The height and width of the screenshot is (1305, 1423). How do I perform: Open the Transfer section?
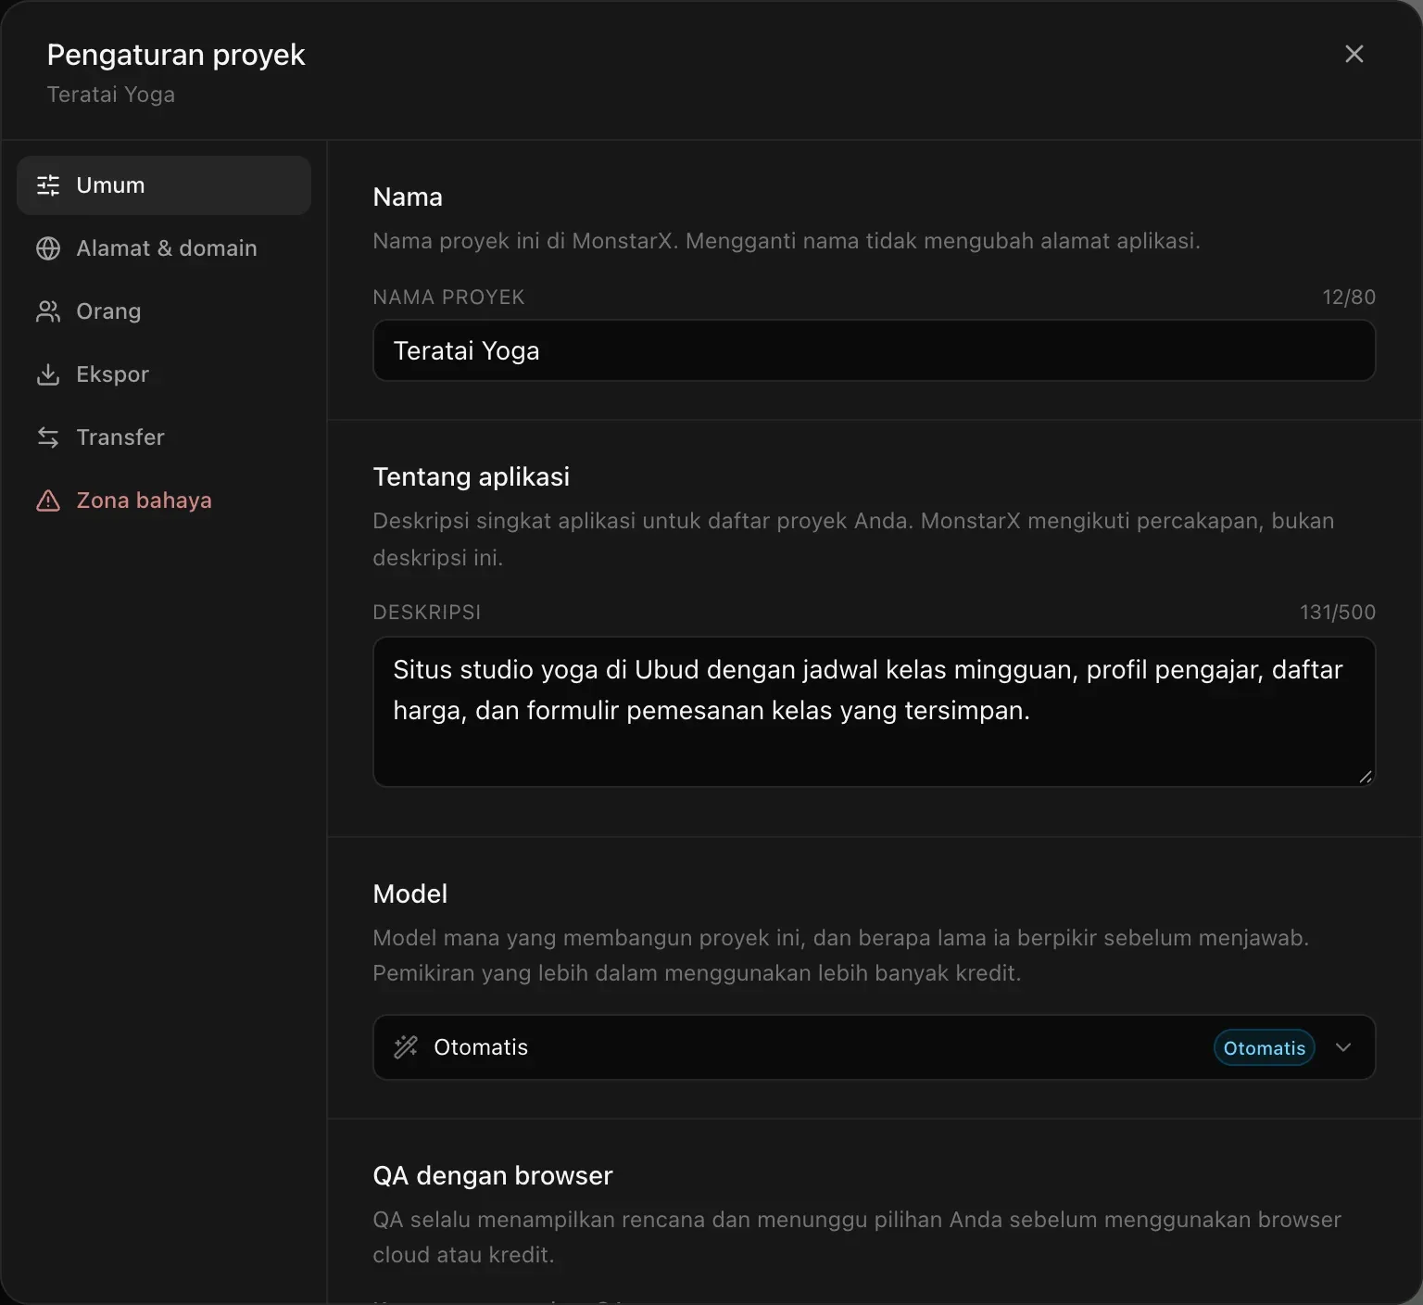pyautogui.click(x=164, y=437)
